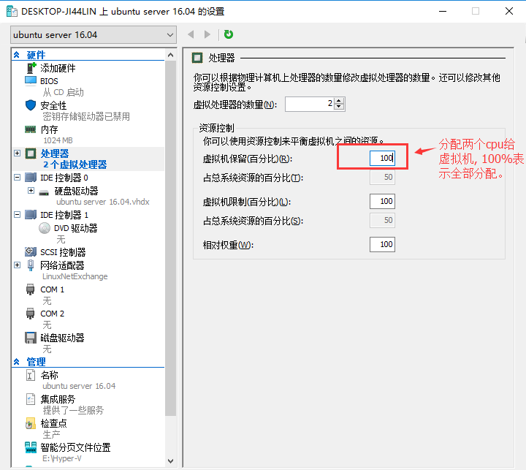Click the 智能分页文件位置 icon

[31, 447]
